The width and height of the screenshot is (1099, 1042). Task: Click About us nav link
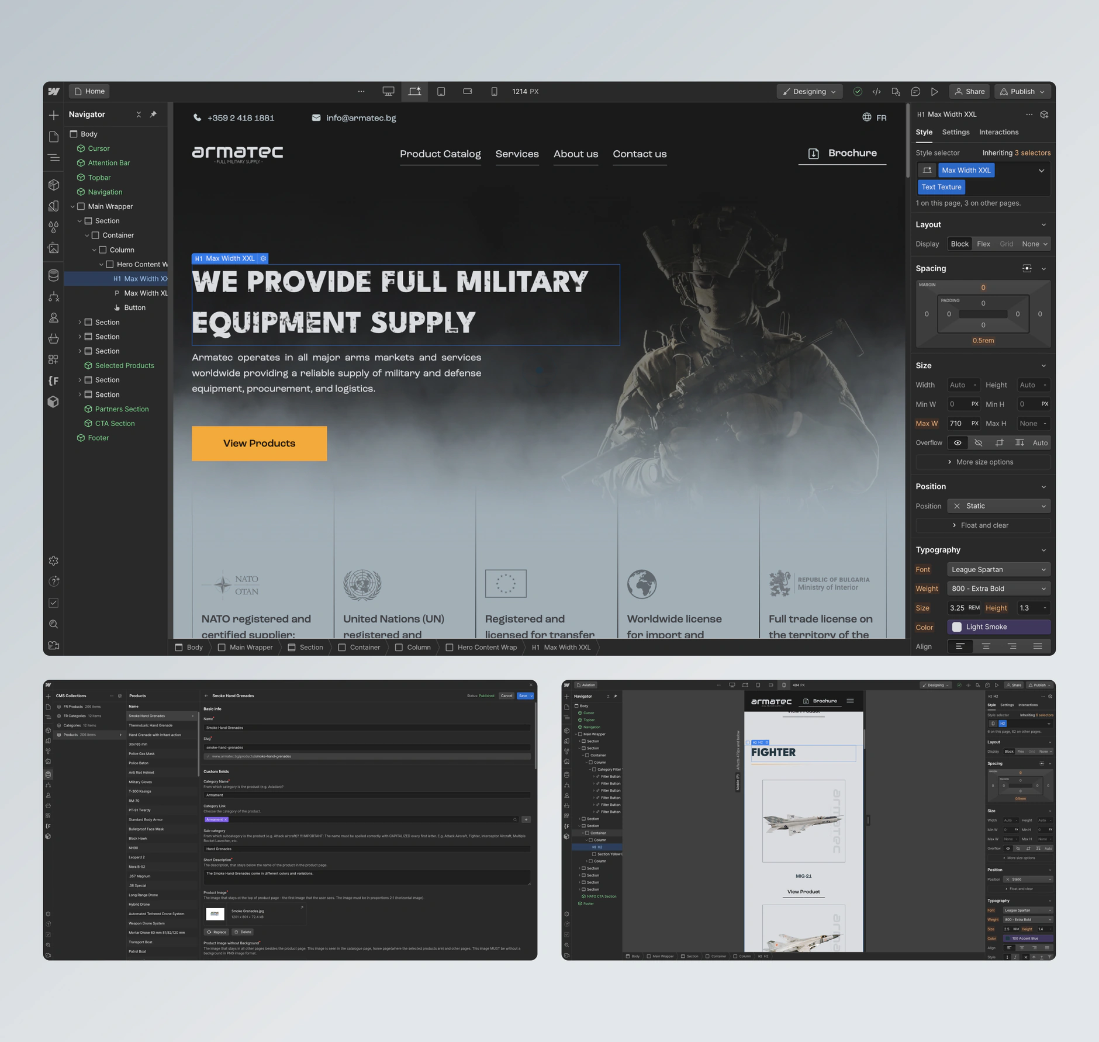[x=576, y=154]
